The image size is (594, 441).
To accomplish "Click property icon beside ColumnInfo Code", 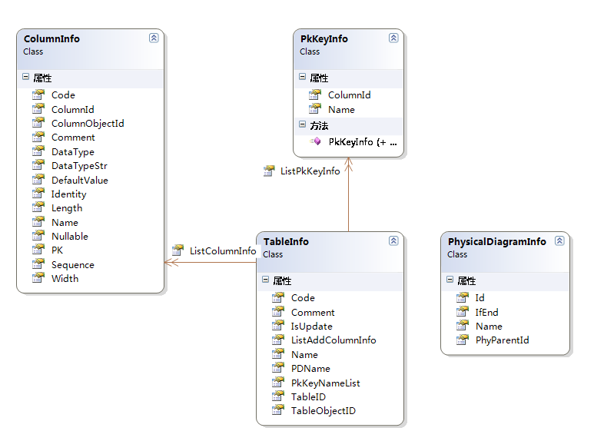I will pyautogui.click(x=38, y=94).
